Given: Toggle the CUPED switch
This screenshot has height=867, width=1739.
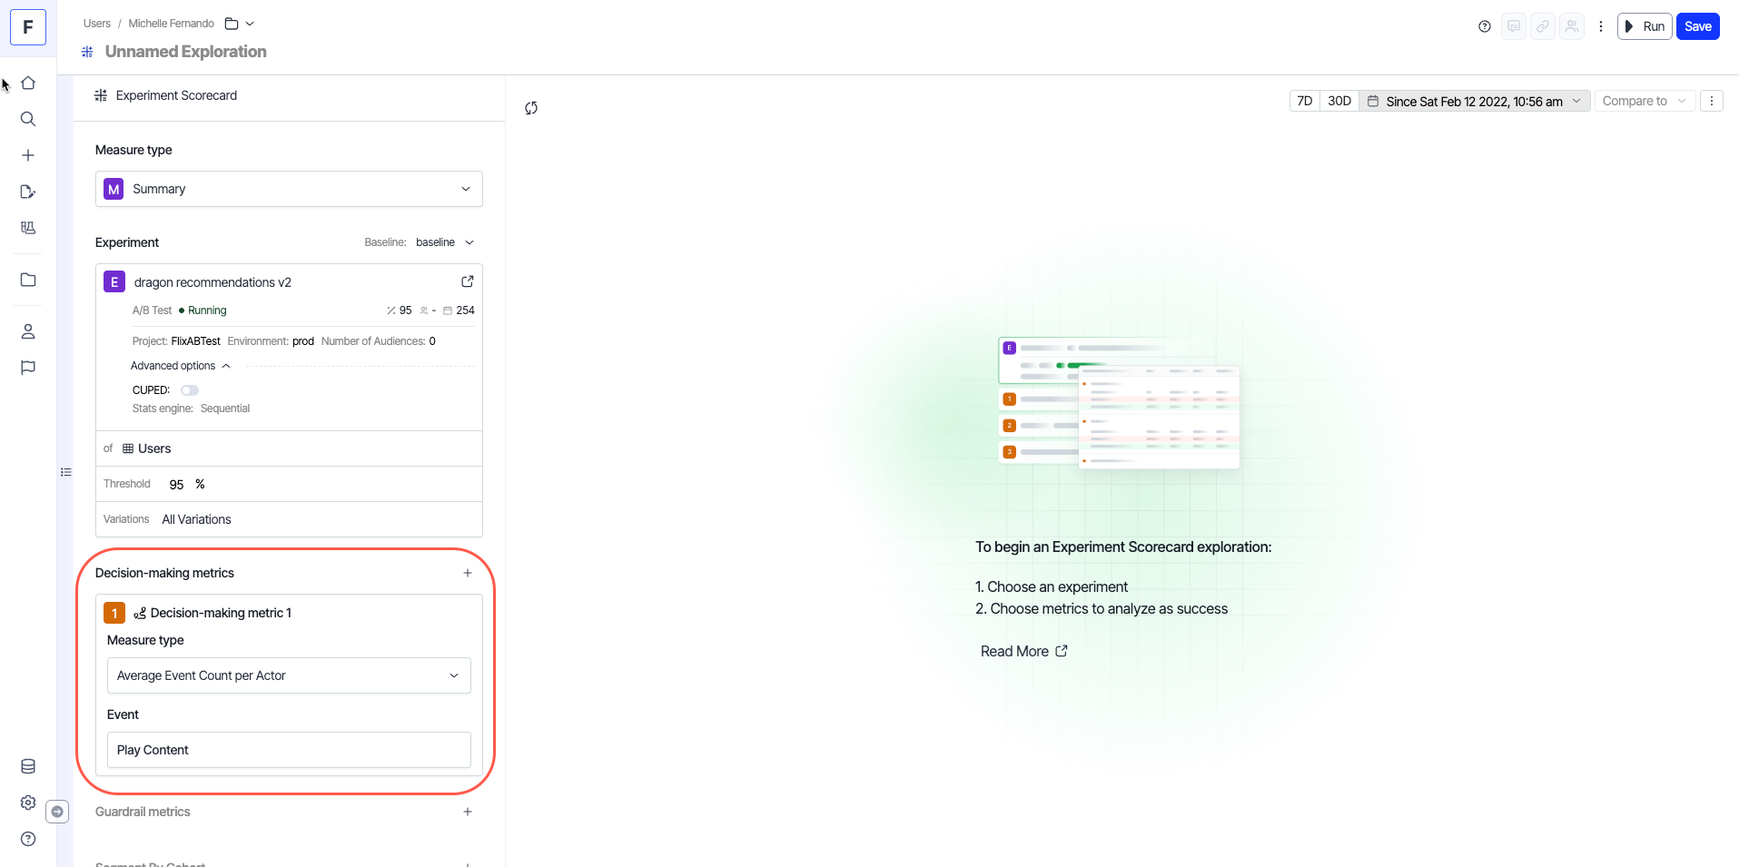Looking at the screenshot, I should 189,390.
